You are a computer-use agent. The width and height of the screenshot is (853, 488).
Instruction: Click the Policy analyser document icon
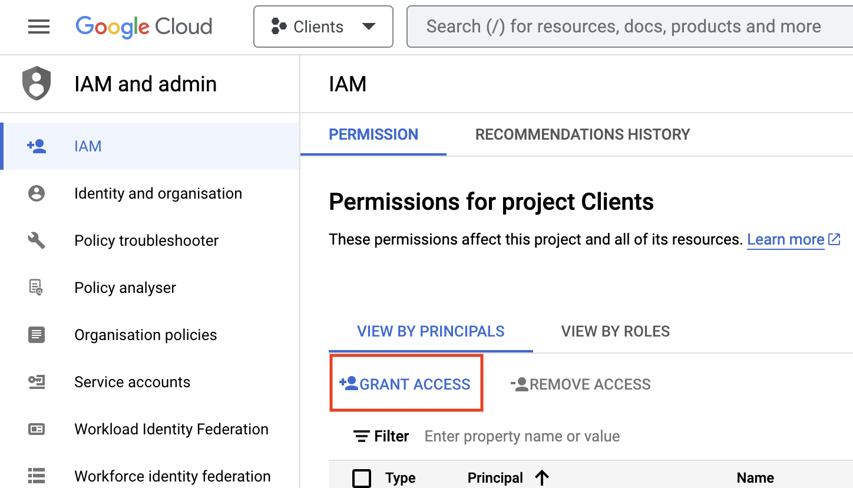tap(37, 288)
